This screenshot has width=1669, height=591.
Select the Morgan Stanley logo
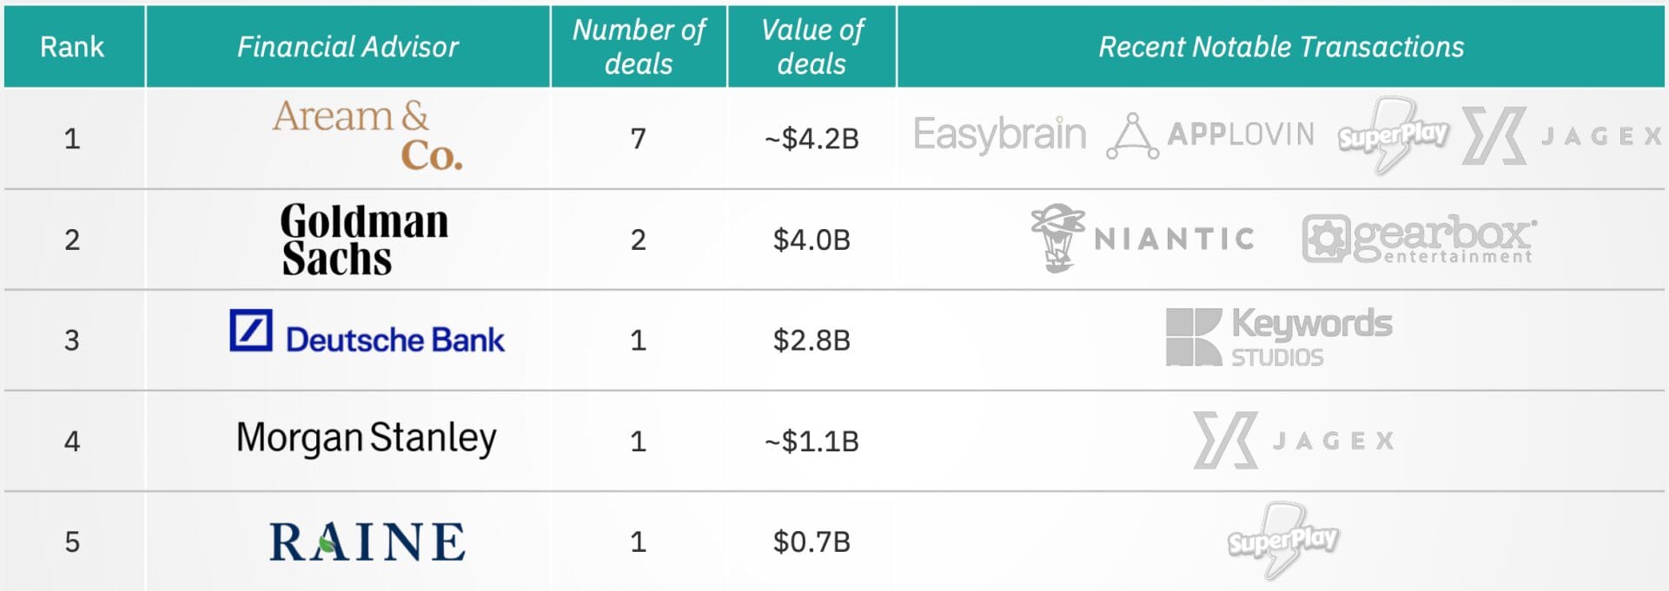[x=366, y=438]
